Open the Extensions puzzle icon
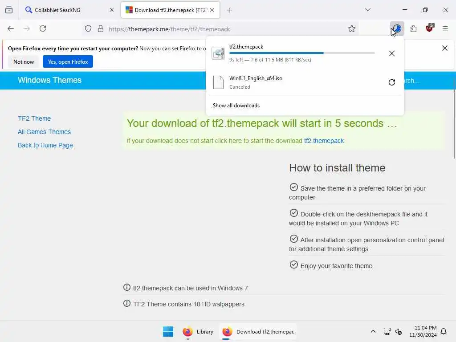The height and width of the screenshot is (342, 456). pyautogui.click(x=413, y=28)
